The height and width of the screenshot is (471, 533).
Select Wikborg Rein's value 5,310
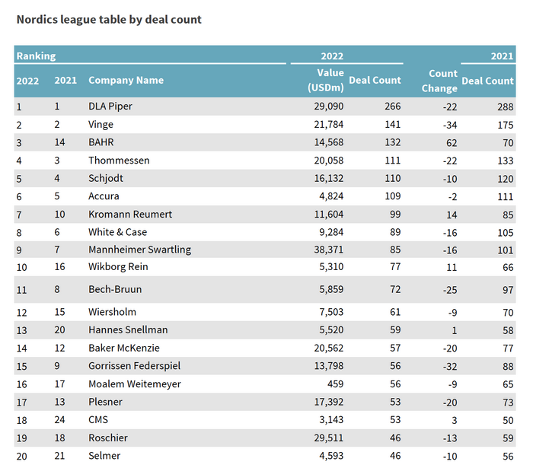[331, 267]
